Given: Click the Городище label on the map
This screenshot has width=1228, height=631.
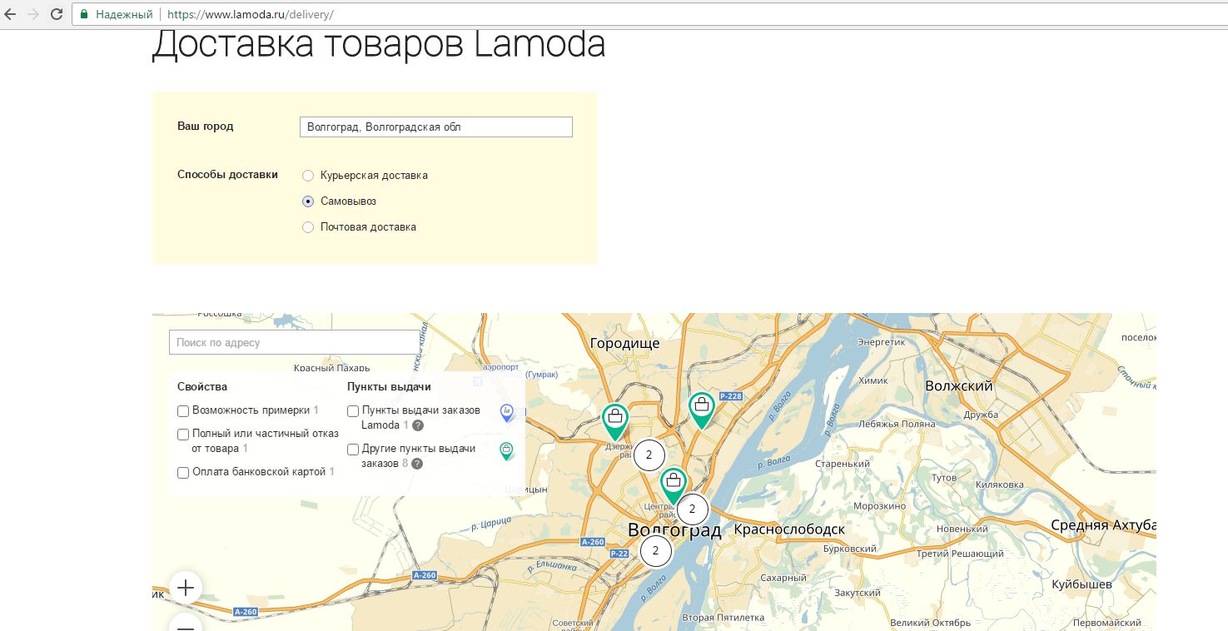Looking at the screenshot, I should [624, 343].
